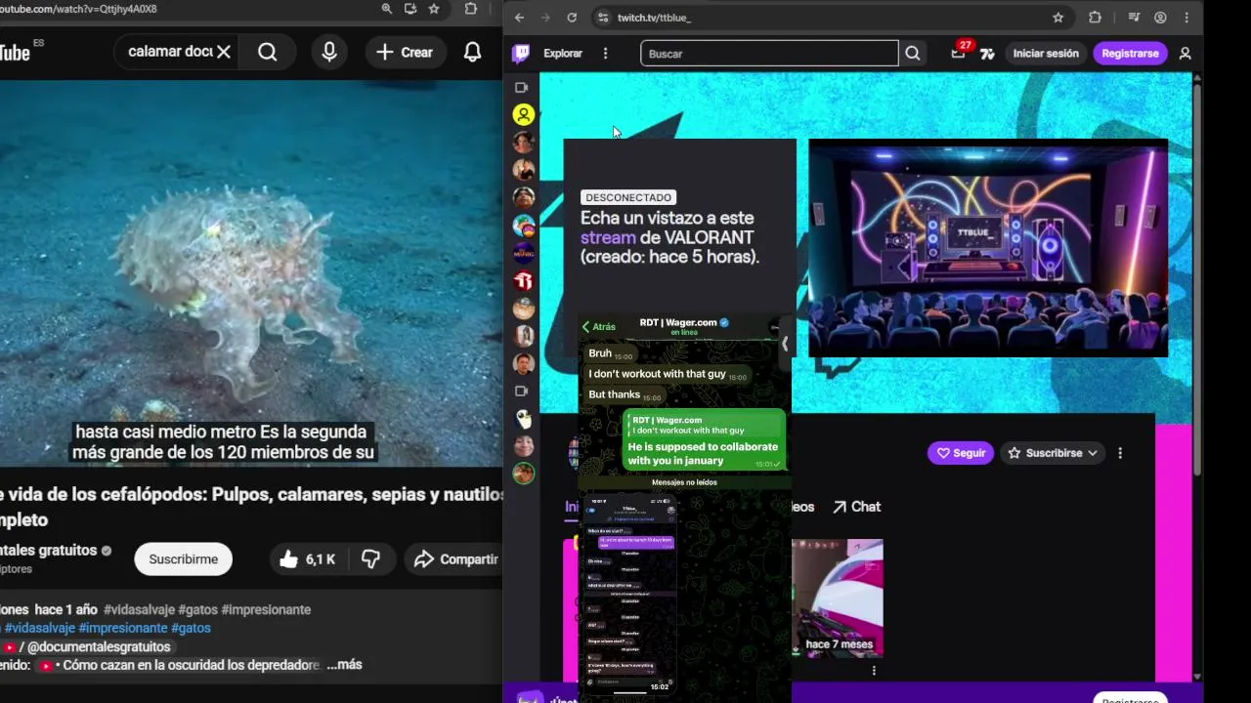Click the followed channels camera icon in Twitch sidebar
This screenshot has height=703, width=1251.
(521, 88)
